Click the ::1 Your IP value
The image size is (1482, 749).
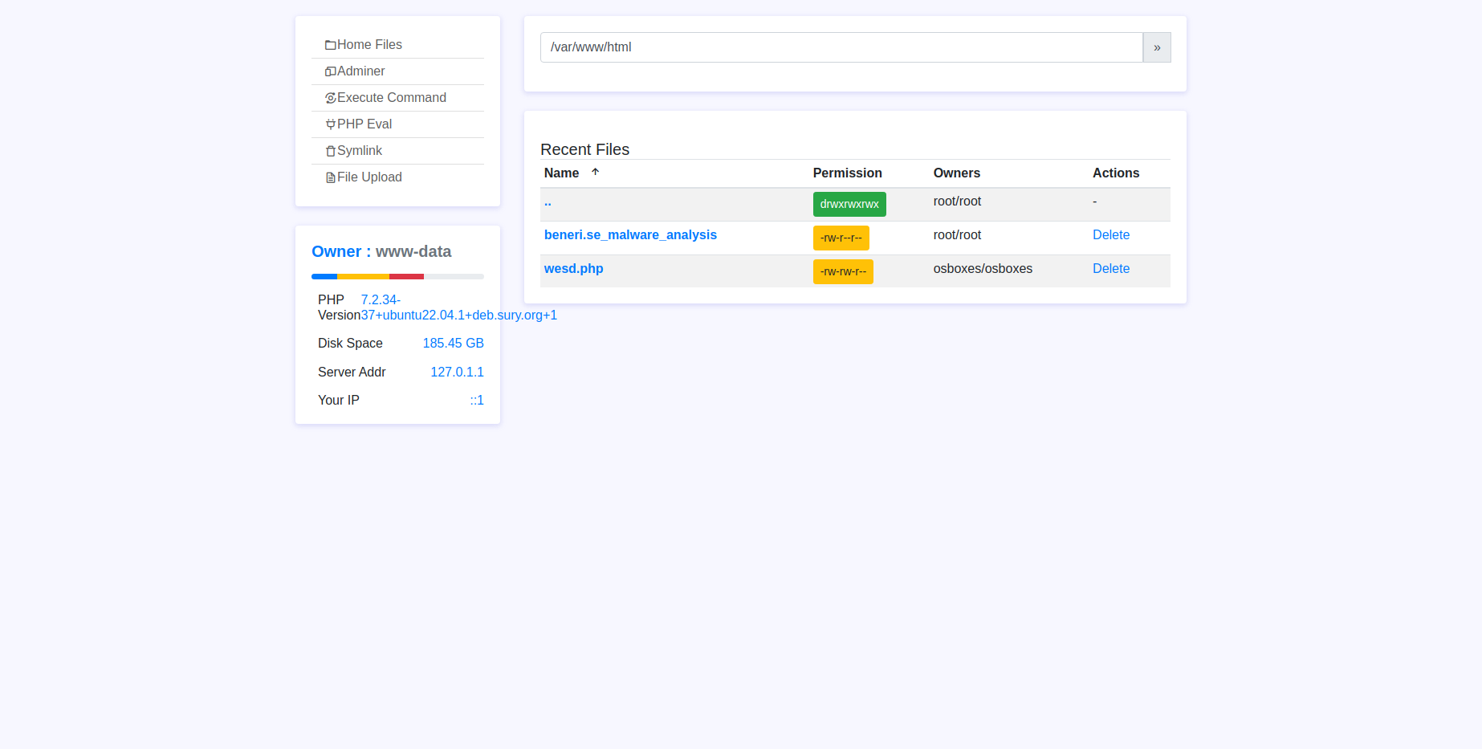click(477, 401)
